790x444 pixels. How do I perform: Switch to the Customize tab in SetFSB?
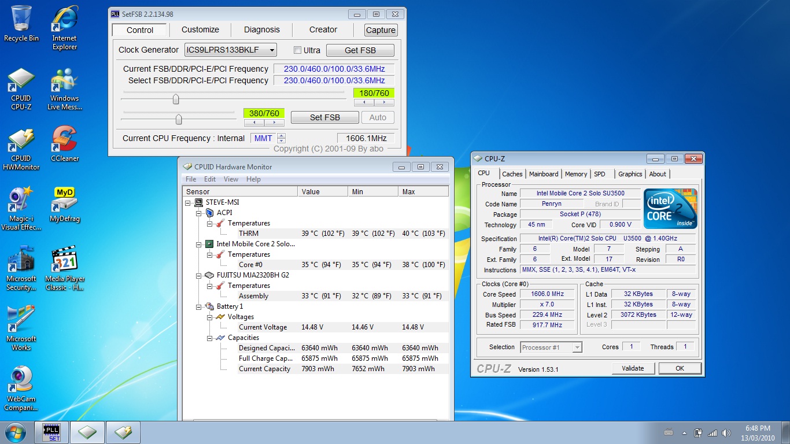point(200,29)
